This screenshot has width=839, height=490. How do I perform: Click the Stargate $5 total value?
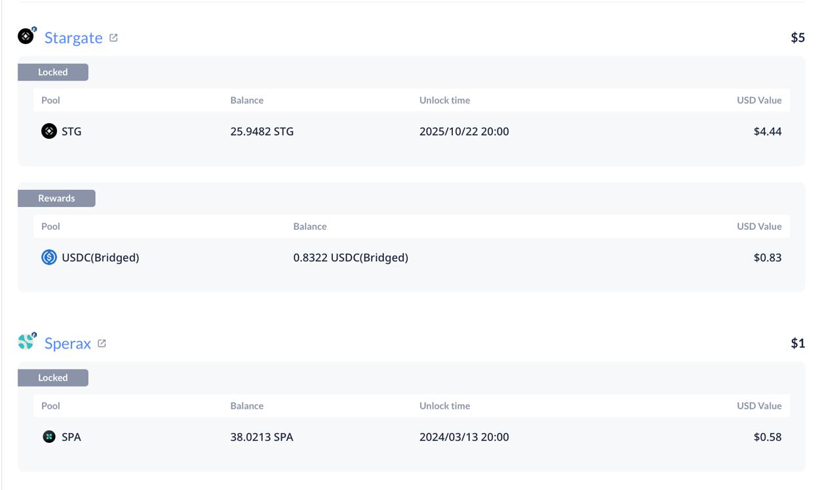point(798,37)
